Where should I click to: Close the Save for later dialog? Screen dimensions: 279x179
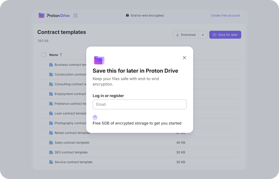[184, 57]
